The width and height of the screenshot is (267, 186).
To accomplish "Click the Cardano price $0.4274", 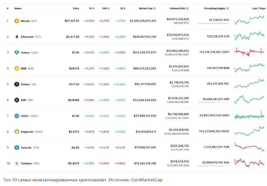I will point(74,163).
